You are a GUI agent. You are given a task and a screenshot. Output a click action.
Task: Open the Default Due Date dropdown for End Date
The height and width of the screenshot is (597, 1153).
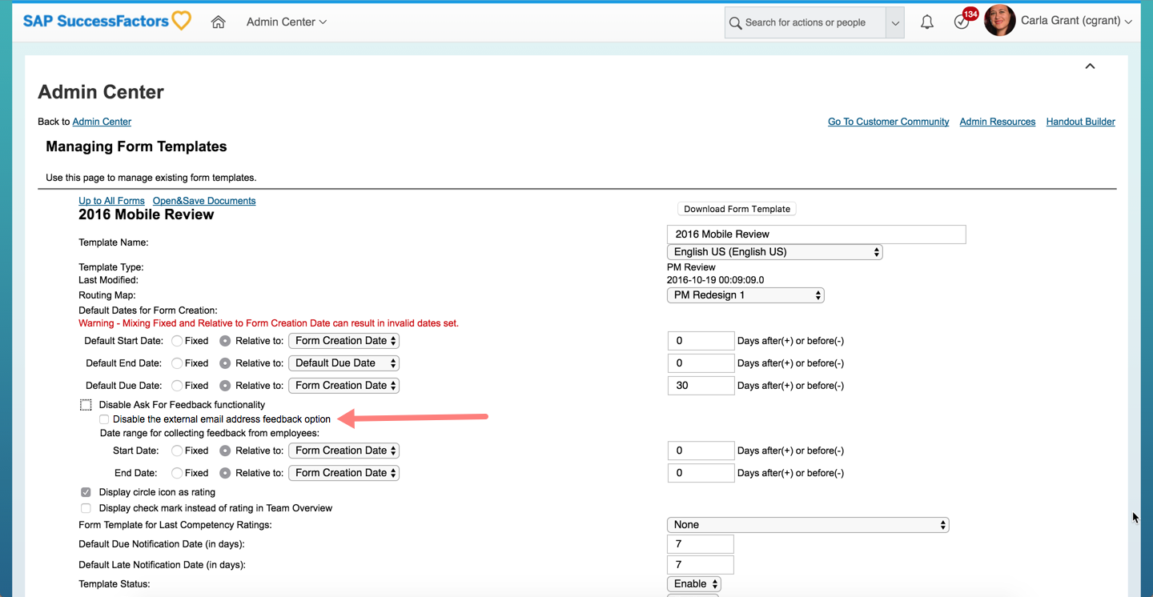pos(343,363)
